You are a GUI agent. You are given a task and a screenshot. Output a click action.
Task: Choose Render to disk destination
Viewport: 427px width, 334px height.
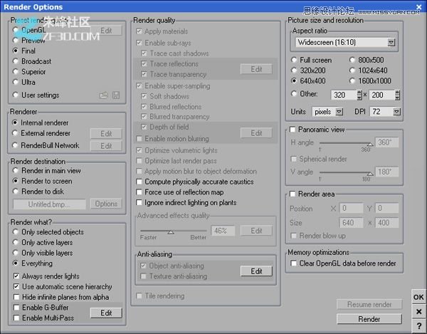pyautogui.click(x=16, y=192)
